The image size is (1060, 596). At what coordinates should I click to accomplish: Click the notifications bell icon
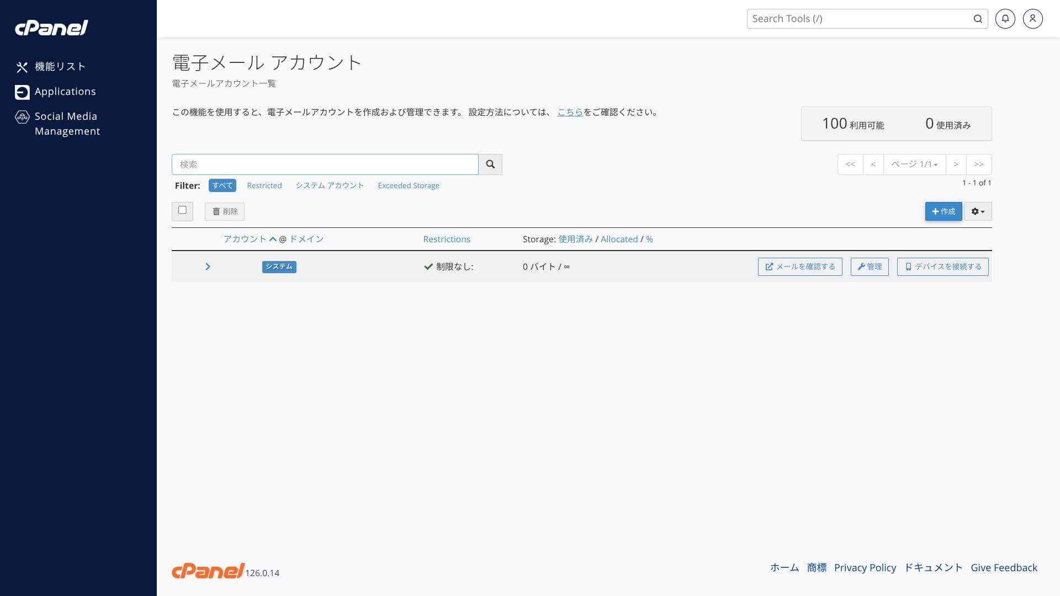[x=1005, y=19]
